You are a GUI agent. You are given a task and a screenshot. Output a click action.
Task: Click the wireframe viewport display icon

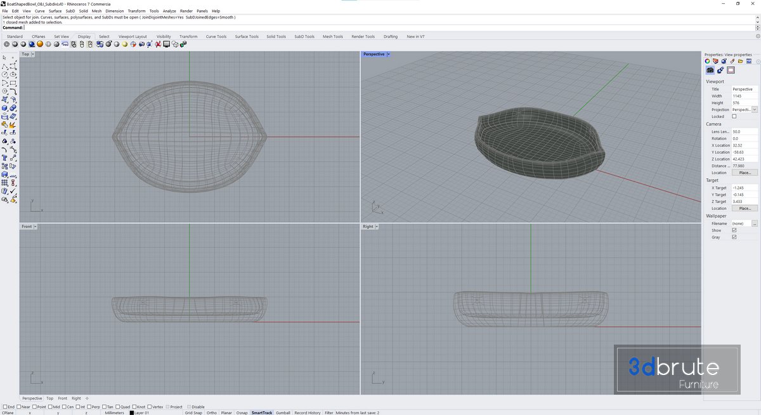6,44
